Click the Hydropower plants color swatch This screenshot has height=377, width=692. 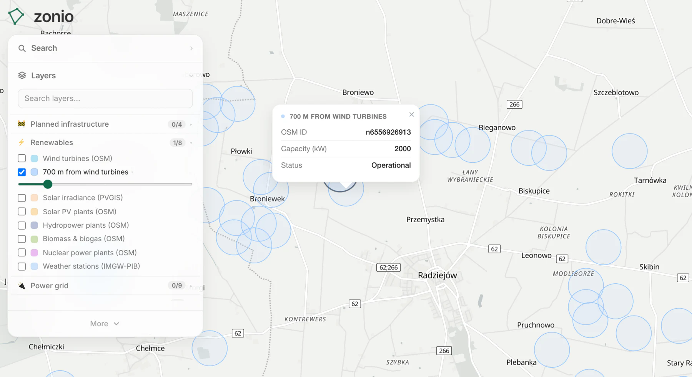tap(34, 225)
